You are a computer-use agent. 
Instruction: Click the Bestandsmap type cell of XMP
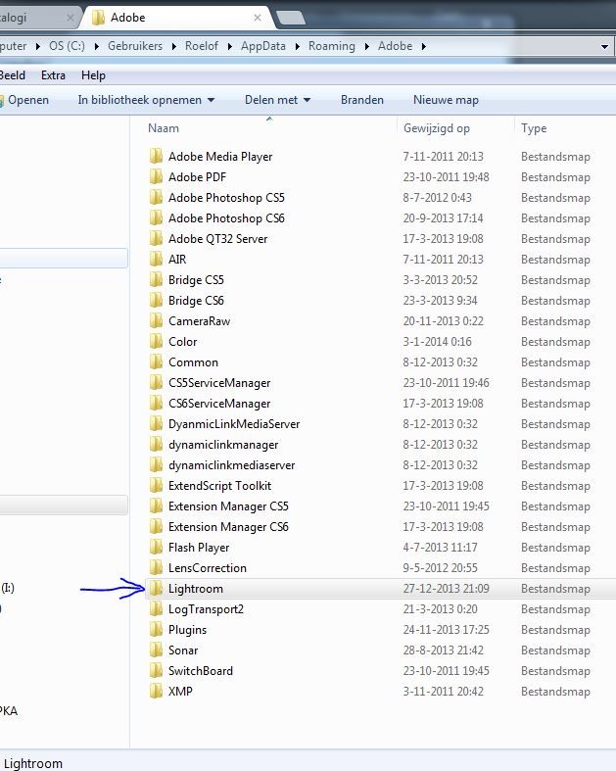point(555,692)
